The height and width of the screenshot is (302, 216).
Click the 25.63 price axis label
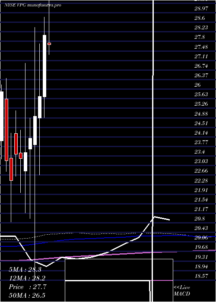tap(201, 94)
